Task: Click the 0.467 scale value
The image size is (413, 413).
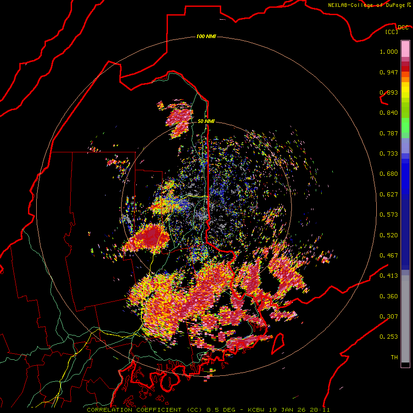Action: (389, 256)
